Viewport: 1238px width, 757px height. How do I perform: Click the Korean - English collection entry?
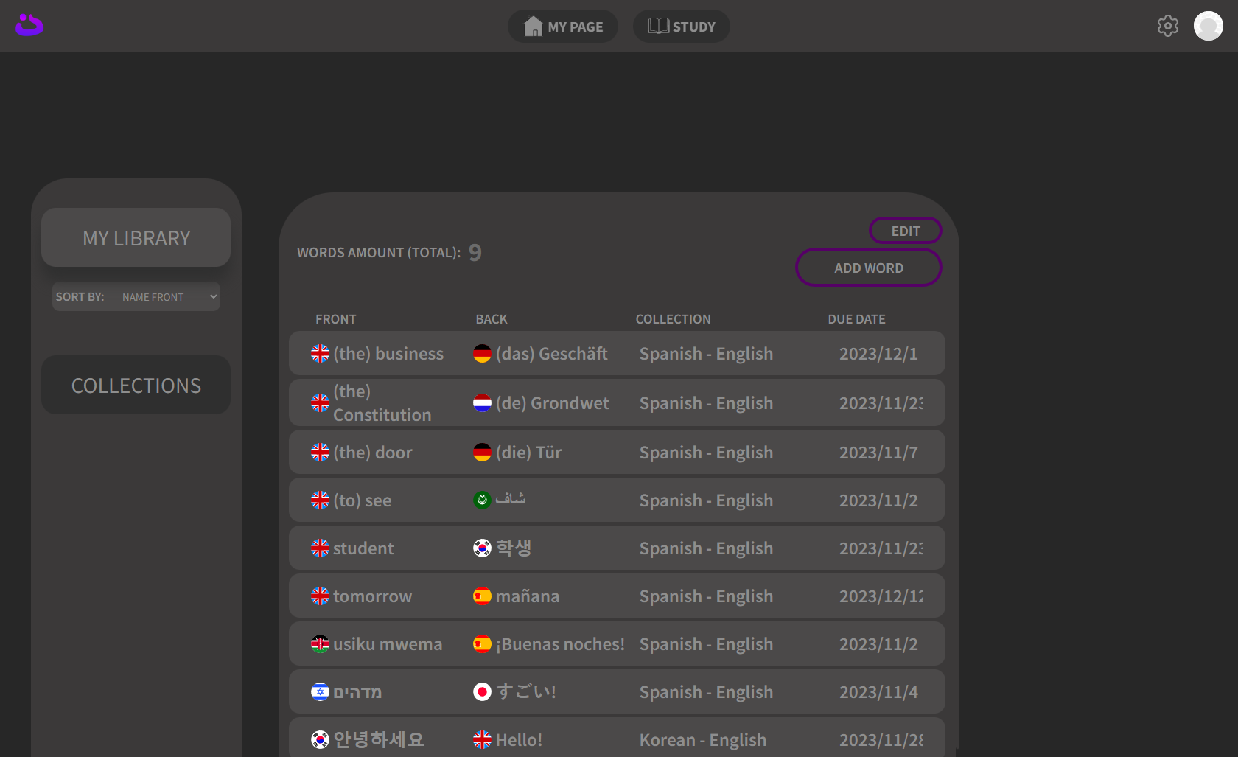click(702, 740)
